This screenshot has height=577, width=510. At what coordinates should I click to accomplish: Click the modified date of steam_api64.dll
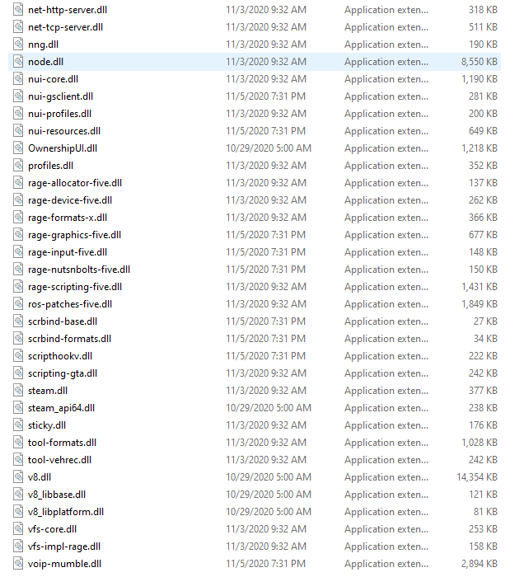click(269, 407)
